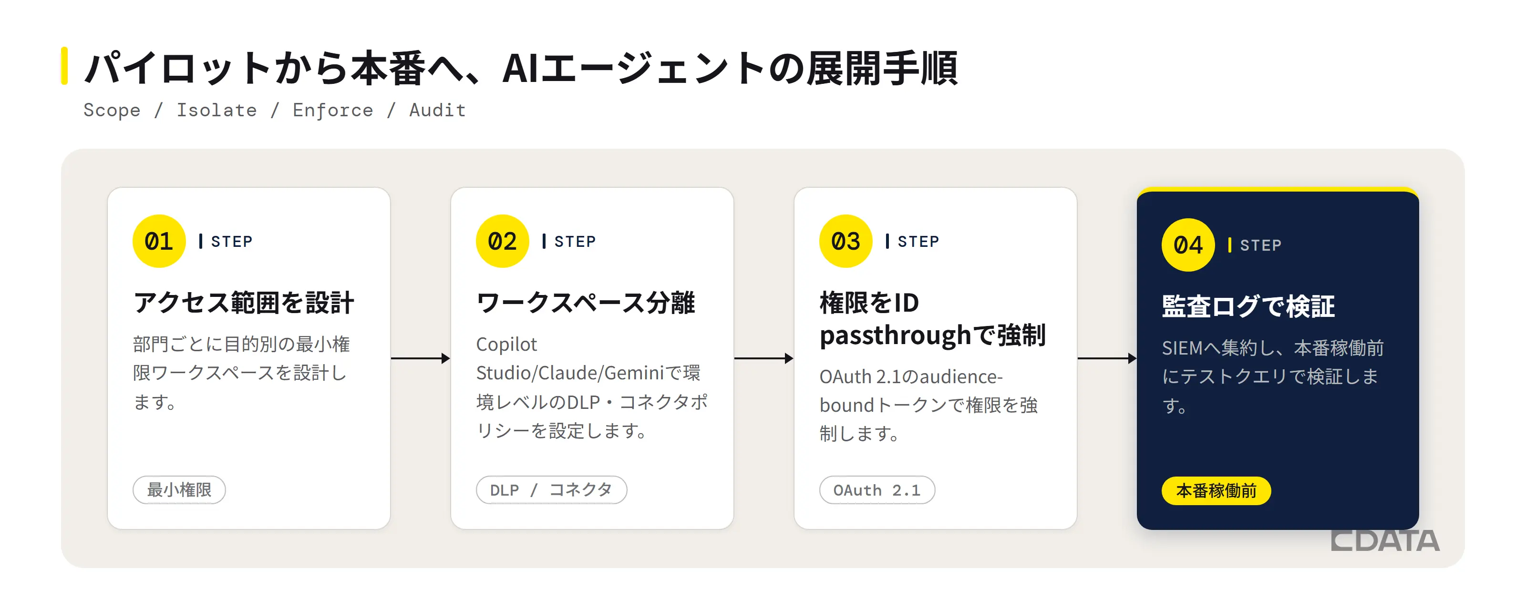This screenshot has height=610, width=1526.
Task: Click the STEP label in dark card 04
Action: pos(1260,245)
